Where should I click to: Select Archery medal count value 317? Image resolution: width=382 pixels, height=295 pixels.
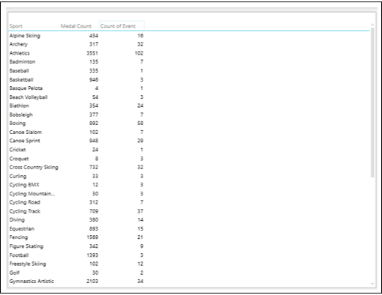click(94, 44)
